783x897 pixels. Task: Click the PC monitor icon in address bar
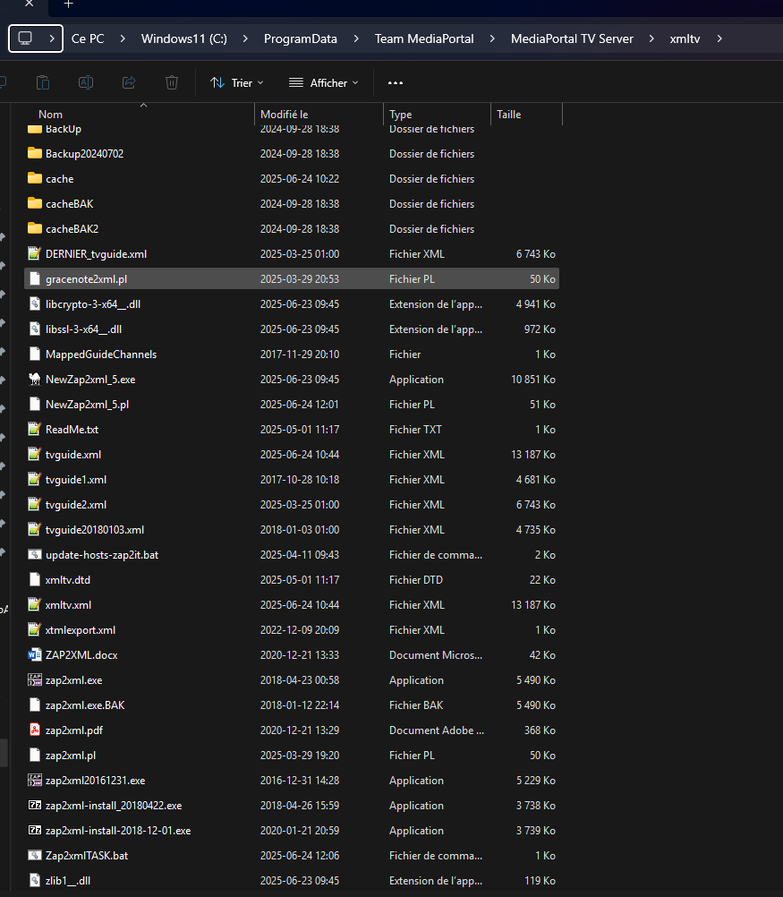[x=25, y=38]
